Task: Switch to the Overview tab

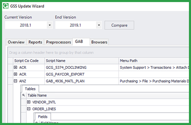Action: 16,42
